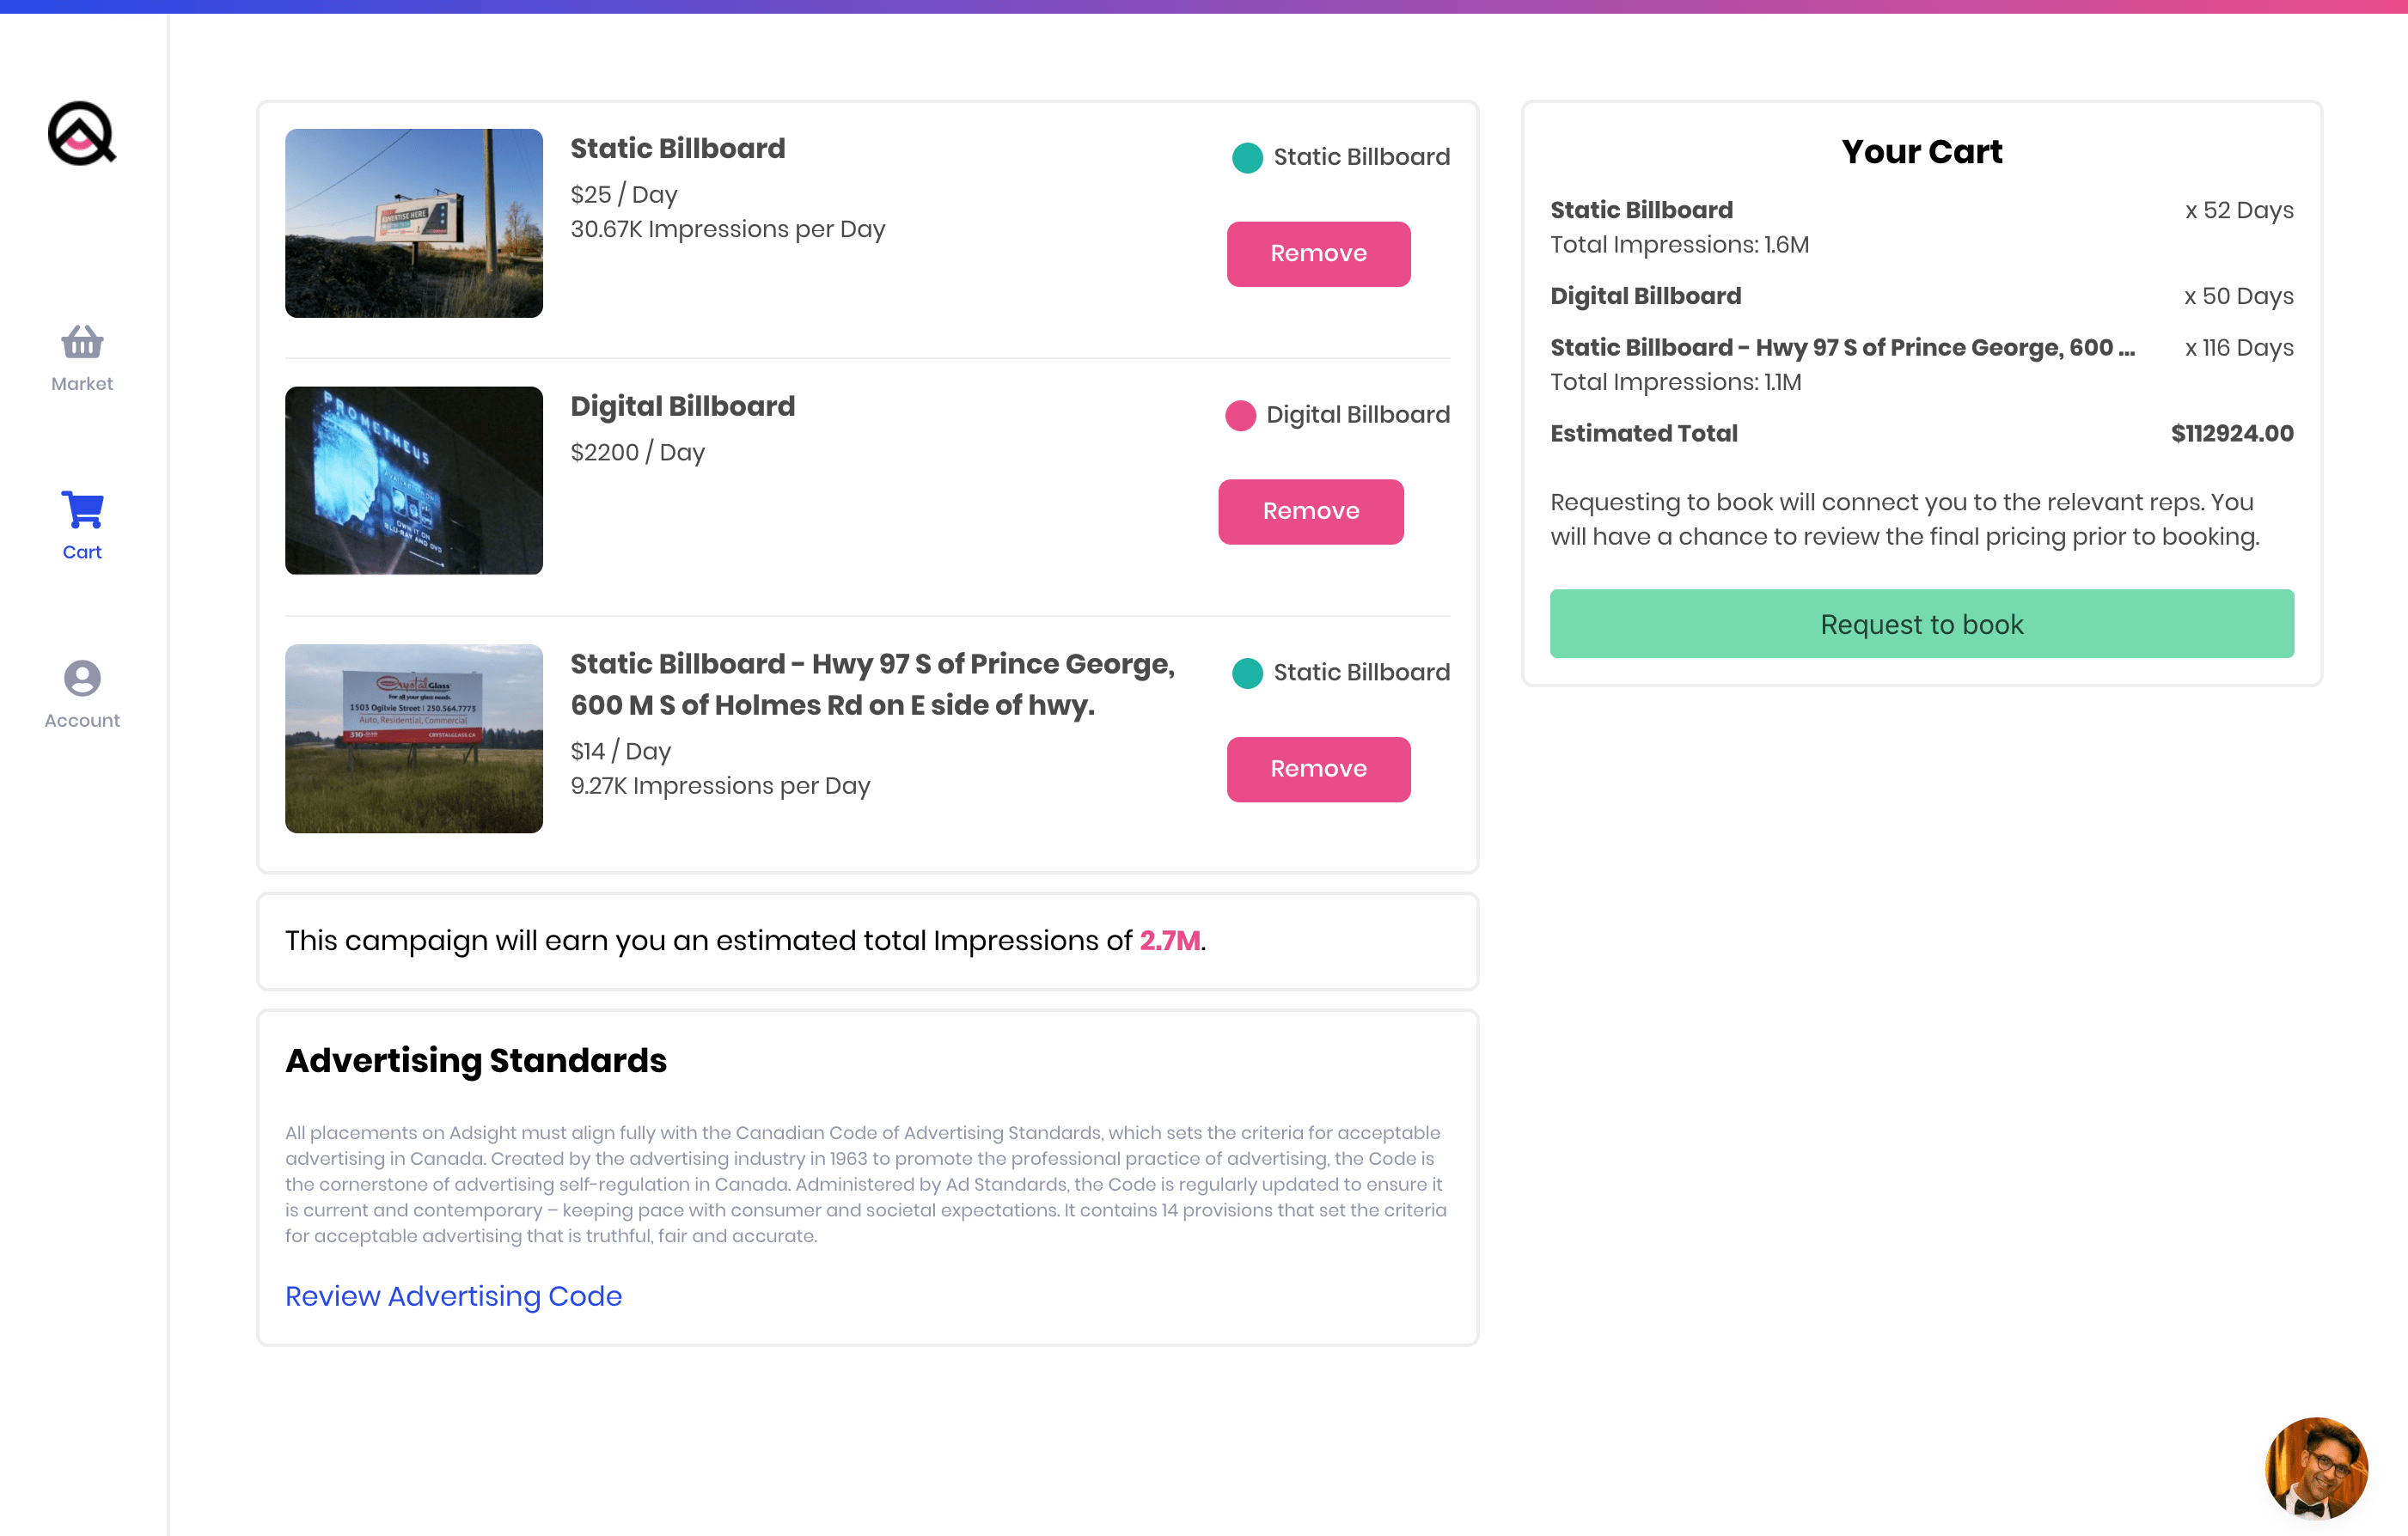
Task: Open the Review Advertising Code link
Action: (x=453, y=1296)
